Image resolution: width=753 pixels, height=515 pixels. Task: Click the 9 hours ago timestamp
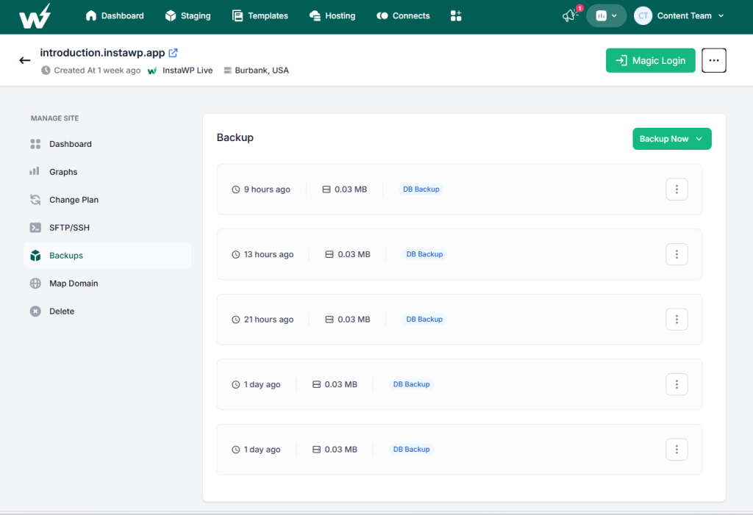point(267,189)
